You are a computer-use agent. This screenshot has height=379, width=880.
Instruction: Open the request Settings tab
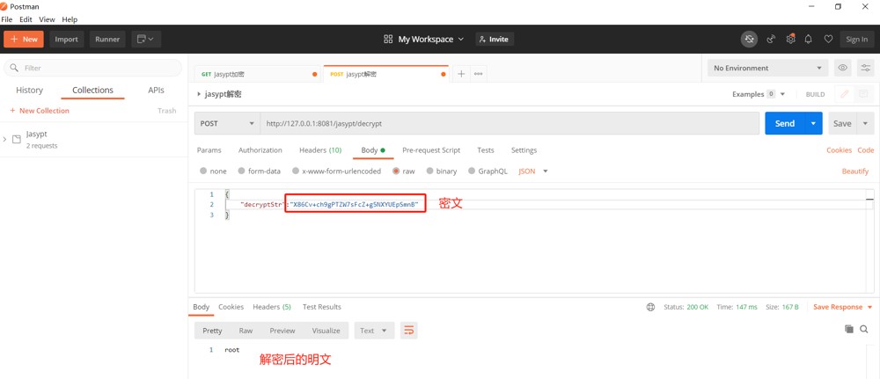click(x=524, y=150)
